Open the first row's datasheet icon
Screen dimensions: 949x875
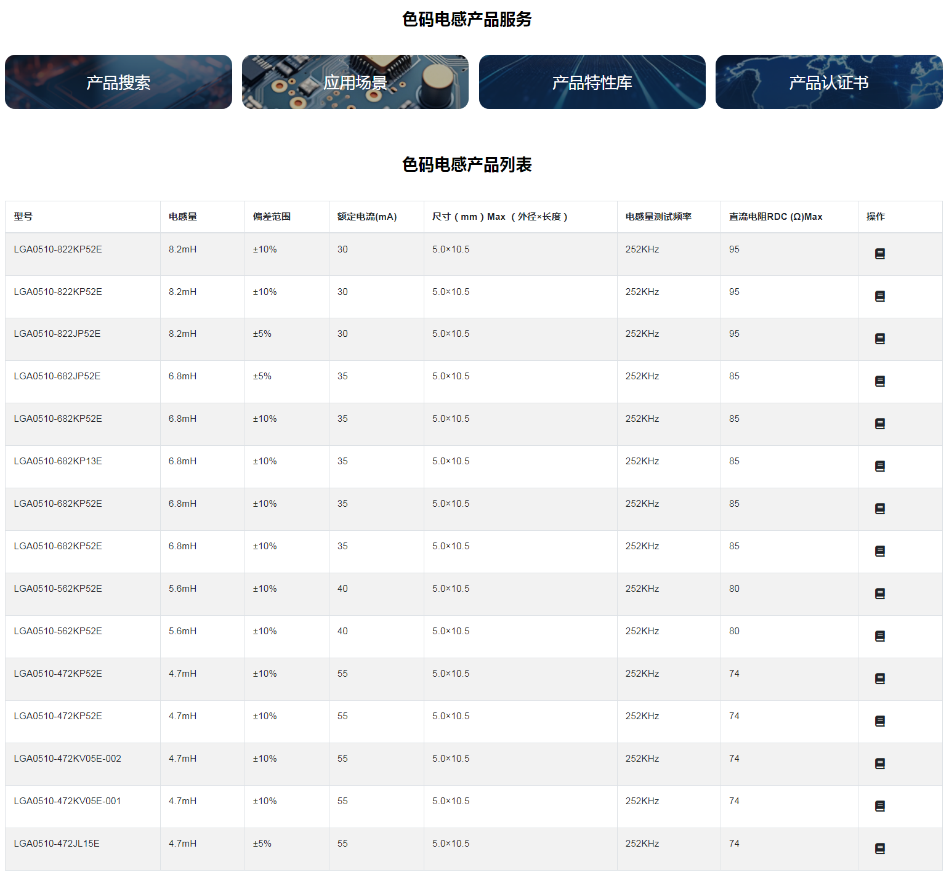879,254
